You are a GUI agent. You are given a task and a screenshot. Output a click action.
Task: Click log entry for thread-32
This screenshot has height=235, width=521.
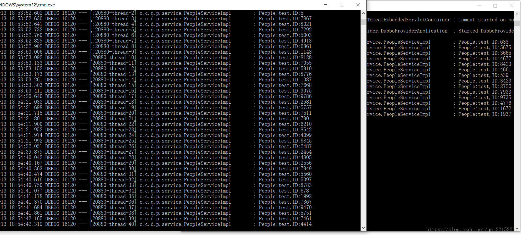[156, 180]
